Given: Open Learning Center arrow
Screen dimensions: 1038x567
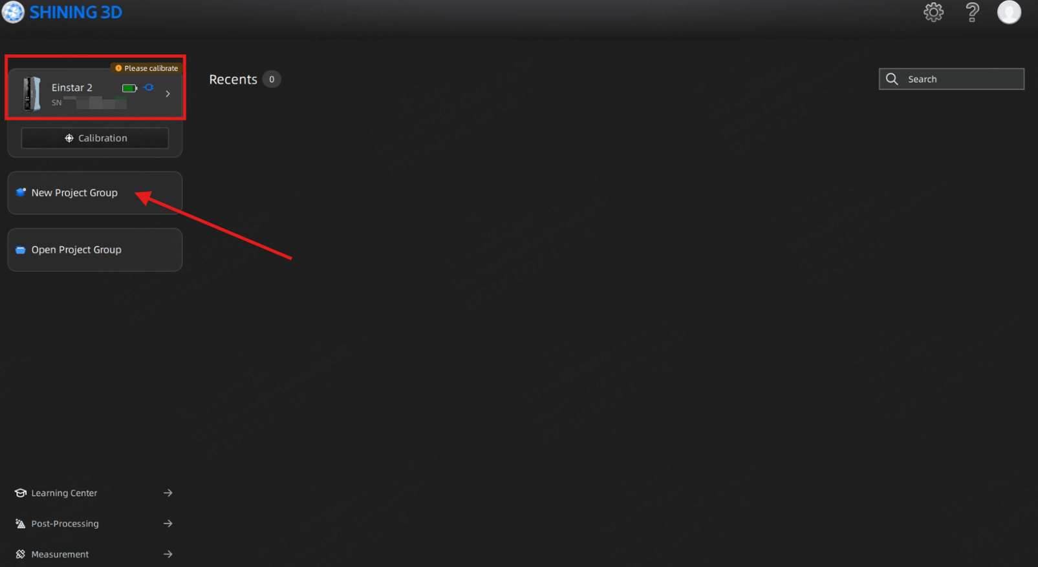Looking at the screenshot, I should point(168,493).
